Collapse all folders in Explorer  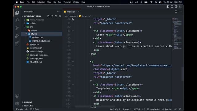tap(60, 16)
